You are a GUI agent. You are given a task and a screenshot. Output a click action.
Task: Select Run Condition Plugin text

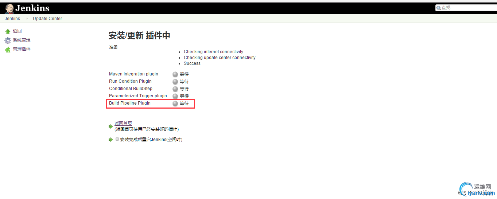coord(130,81)
